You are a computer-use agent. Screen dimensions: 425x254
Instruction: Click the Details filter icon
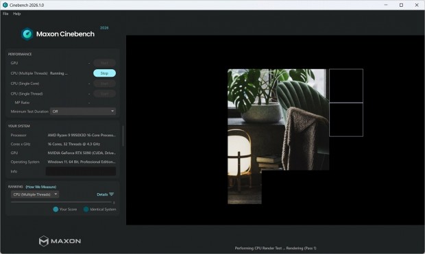pos(112,194)
